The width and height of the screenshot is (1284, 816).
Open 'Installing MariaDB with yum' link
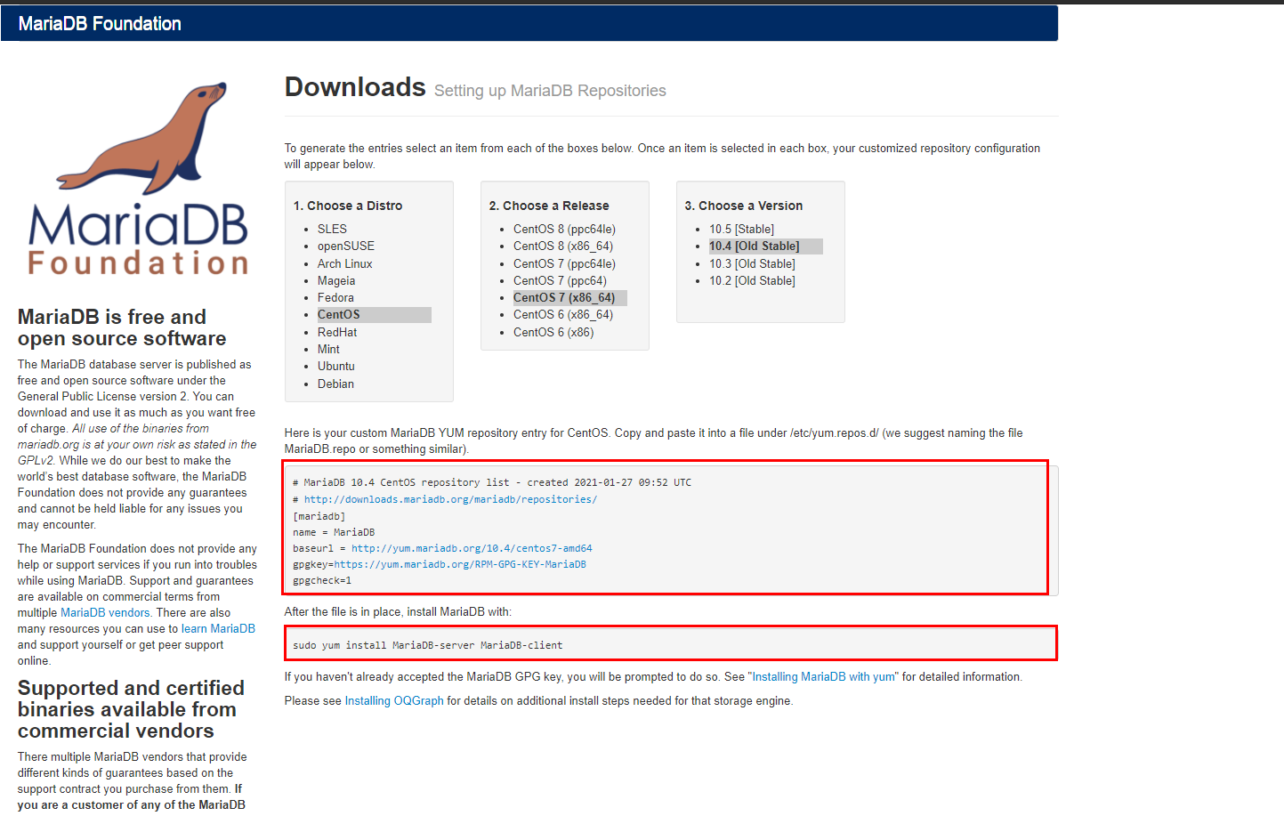(x=826, y=677)
